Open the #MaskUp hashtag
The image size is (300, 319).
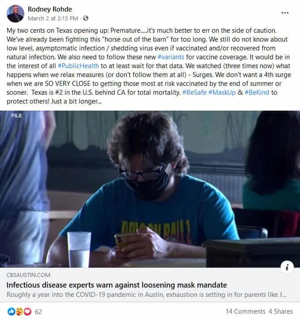tap(222, 92)
